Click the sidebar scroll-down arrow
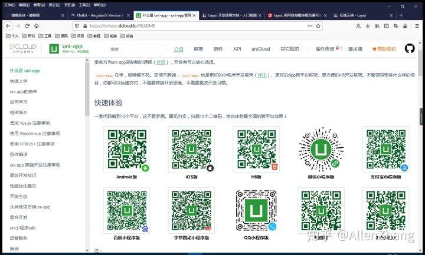Viewport: 425px width, 255px height. (87, 250)
